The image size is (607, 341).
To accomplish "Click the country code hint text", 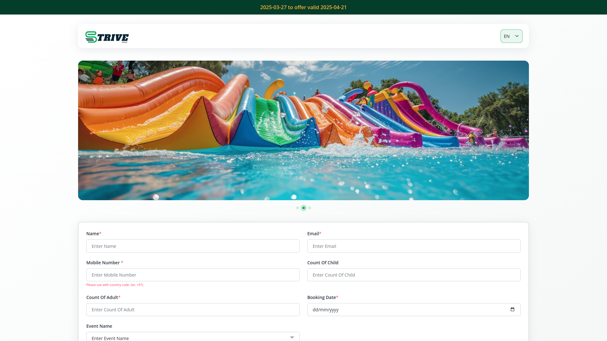I will pyautogui.click(x=114, y=285).
